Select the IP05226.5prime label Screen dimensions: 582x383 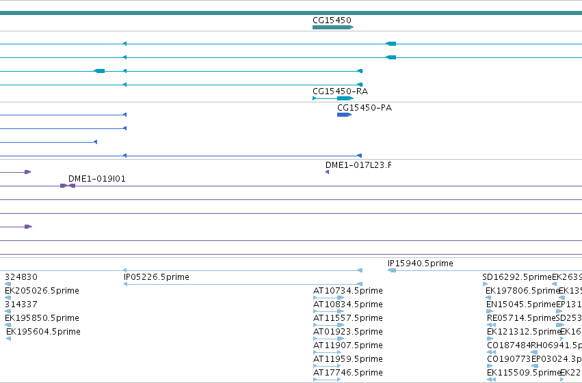click(x=156, y=276)
